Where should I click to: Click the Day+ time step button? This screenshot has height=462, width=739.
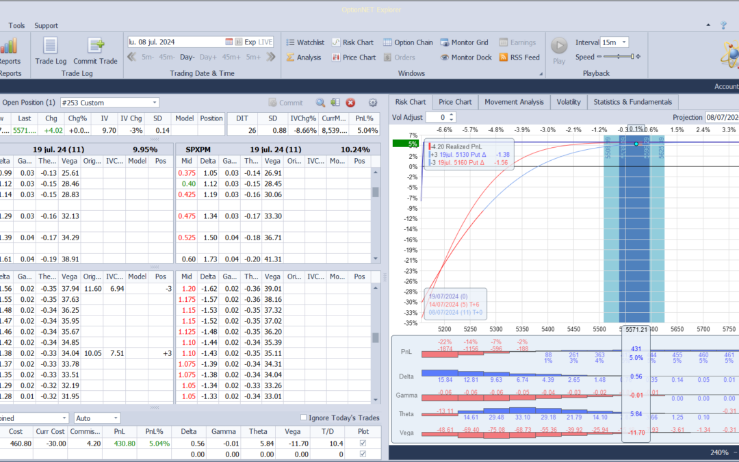208,57
